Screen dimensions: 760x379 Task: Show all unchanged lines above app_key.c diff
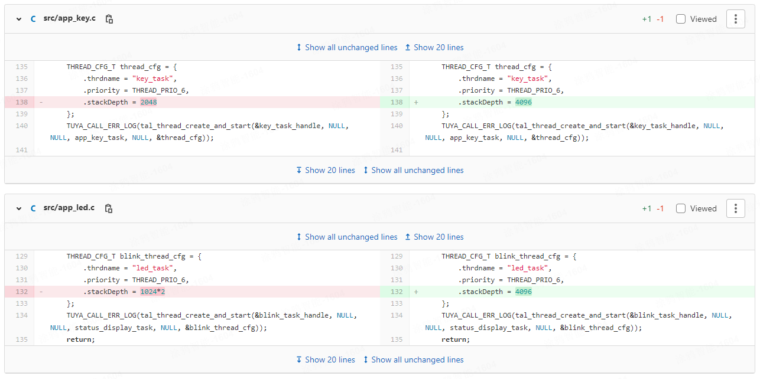pyautogui.click(x=347, y=47)
